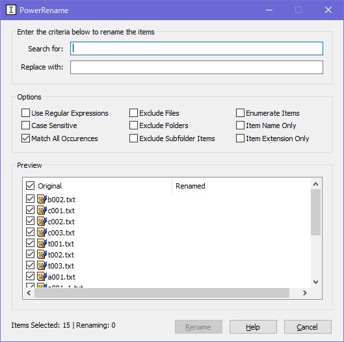The width and height of the screenshot is (344, 342).
Task: Click the file icon next to t002.txt
Action: pos(42,254)
